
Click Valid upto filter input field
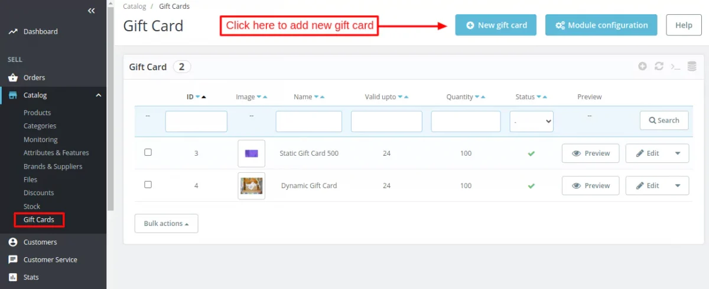(x=386, y=121)
